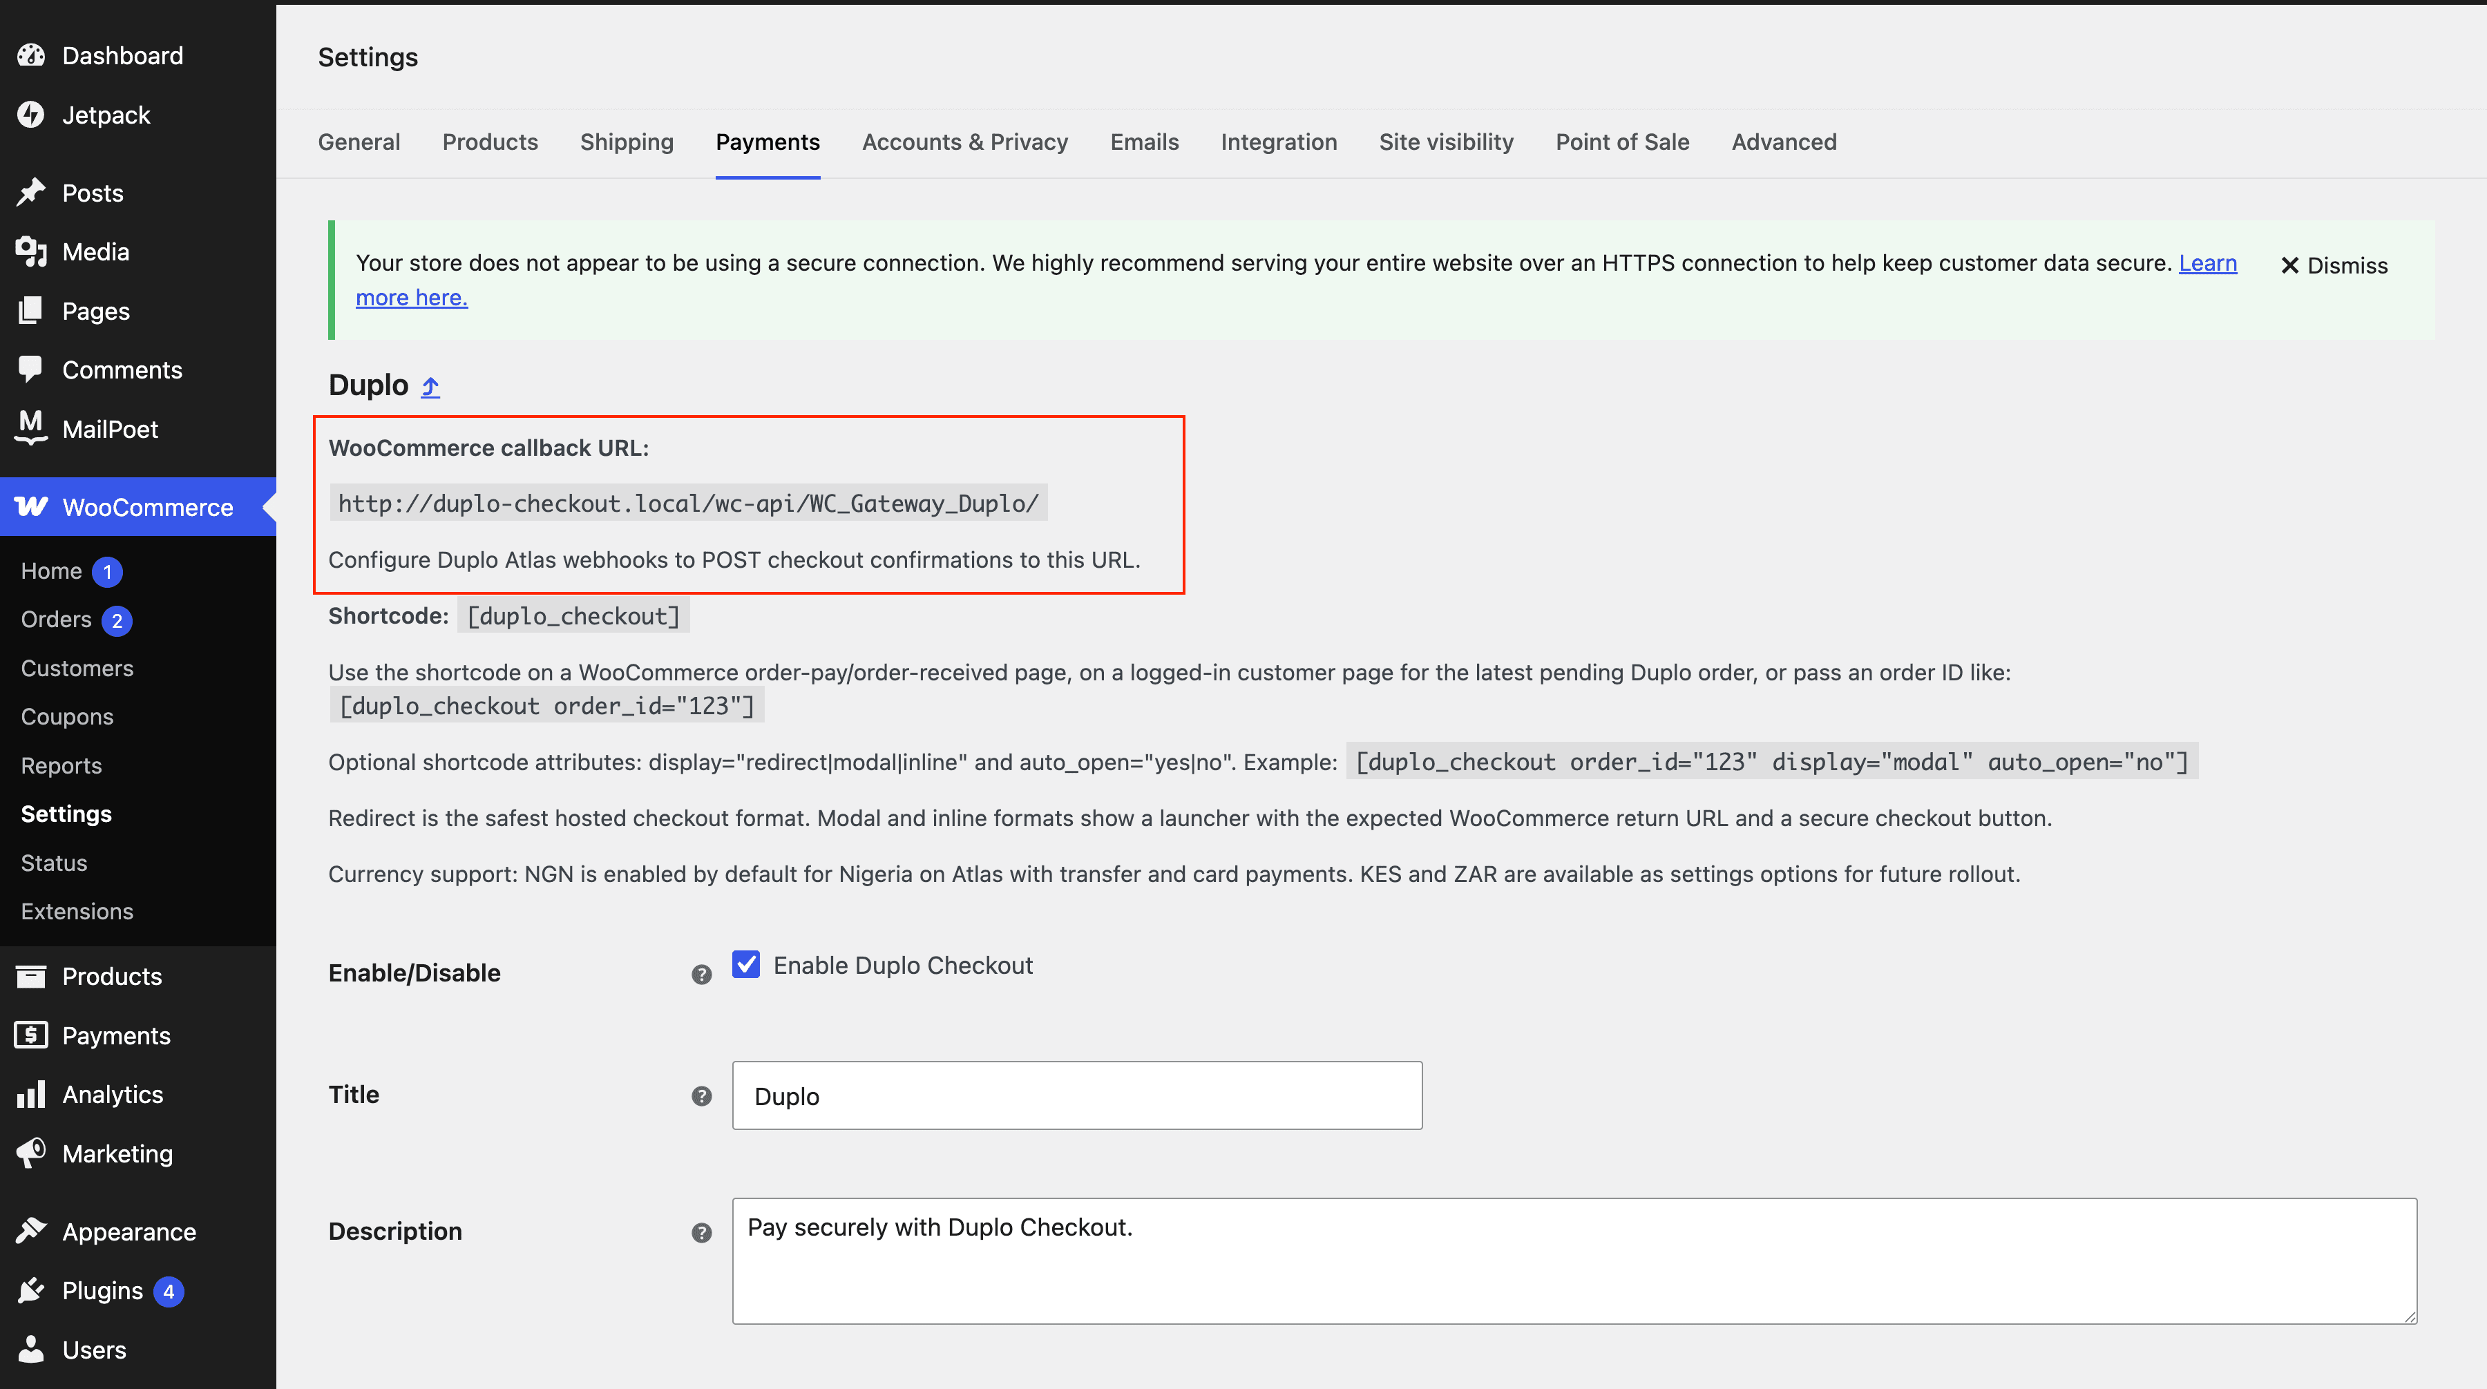2487x1389 pixels.
Task: Open the Extensions submenu item
Action: tap(77, 911)
